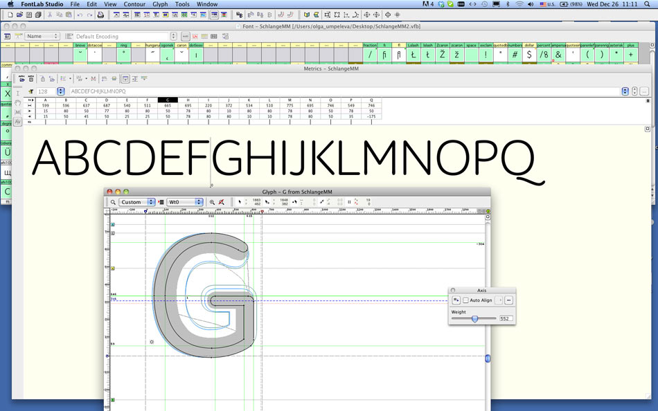Click the save metrics file icon in Metrics toolbar
This screenshot has width=658, height=411.
[x=30, y=79]
